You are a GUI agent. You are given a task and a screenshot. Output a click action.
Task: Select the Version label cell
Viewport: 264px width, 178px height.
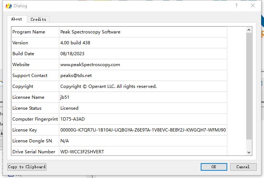pos(35,43)
